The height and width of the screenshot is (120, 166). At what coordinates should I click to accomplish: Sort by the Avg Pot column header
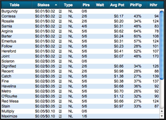click(x=117, y=5)
